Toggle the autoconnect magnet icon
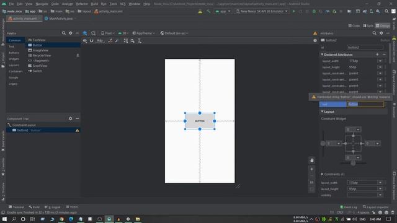 point(91,41)
